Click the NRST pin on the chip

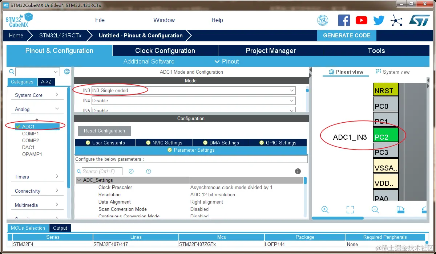386,90
